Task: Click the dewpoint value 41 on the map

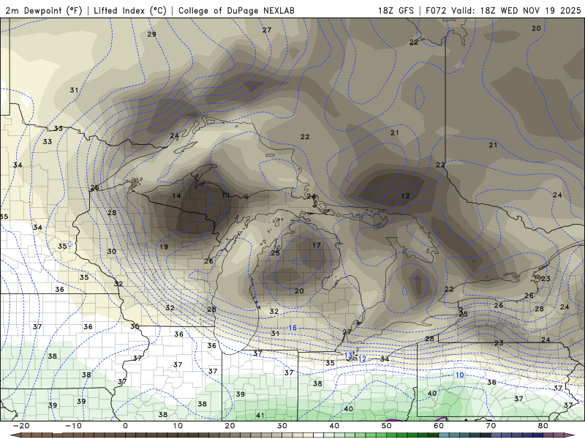Action: tap(260, 416)
